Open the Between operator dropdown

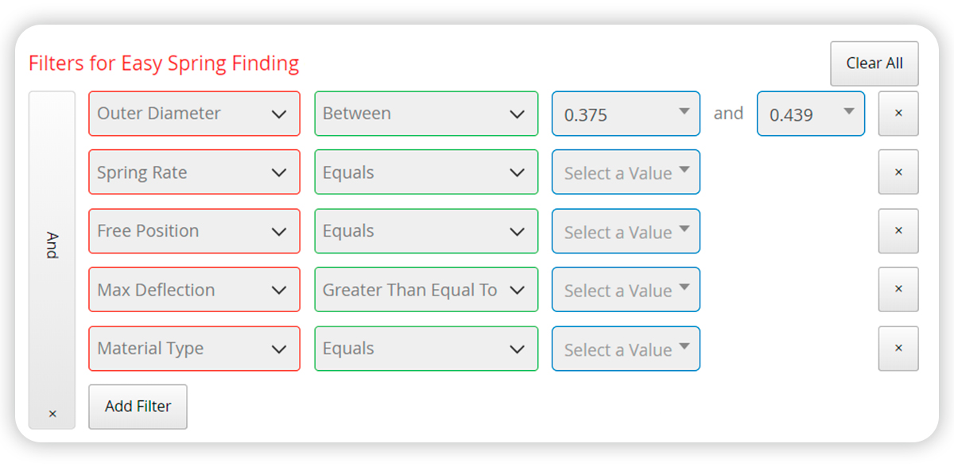[x=426, y=114]
